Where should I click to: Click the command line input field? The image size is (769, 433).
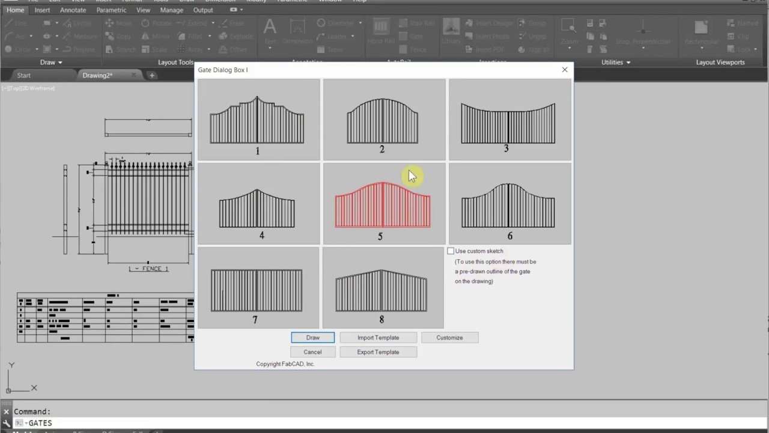click(x=397, y=423)
